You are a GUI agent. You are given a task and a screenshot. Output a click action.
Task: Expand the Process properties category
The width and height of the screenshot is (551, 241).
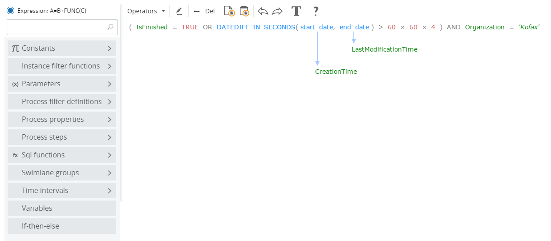pos(62,119)
